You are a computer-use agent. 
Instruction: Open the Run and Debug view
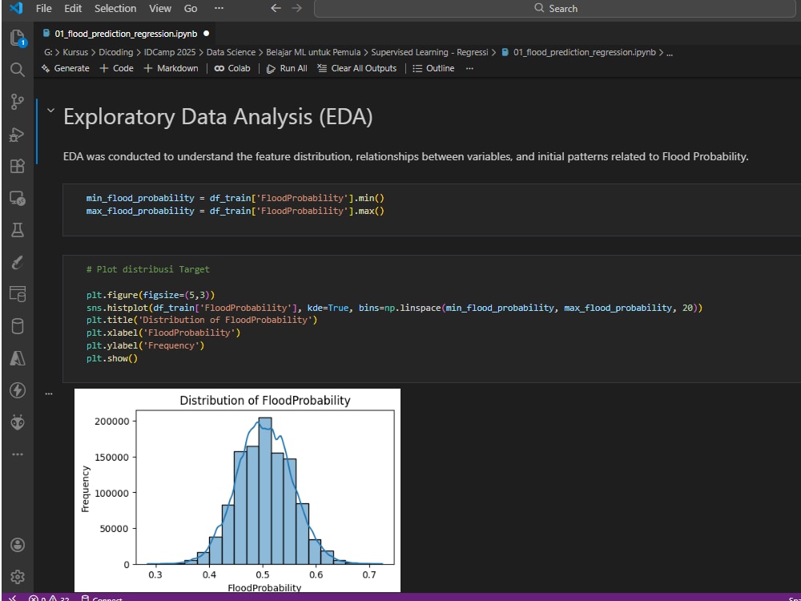(x=18, y=135)
